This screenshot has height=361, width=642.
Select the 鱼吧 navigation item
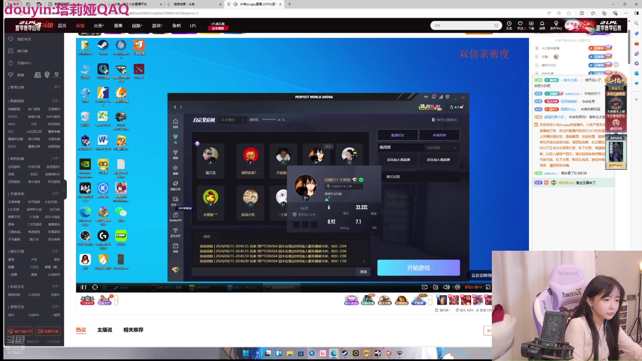[x=177, y=26]
